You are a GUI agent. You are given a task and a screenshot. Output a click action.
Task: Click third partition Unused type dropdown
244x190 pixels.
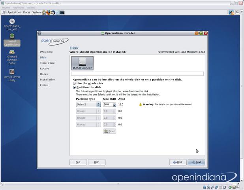coord(88,118)
